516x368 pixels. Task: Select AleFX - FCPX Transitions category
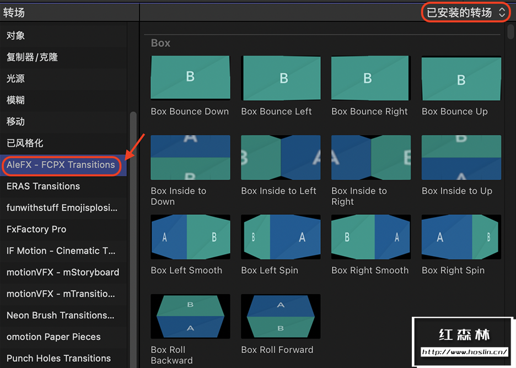[61, 165]
